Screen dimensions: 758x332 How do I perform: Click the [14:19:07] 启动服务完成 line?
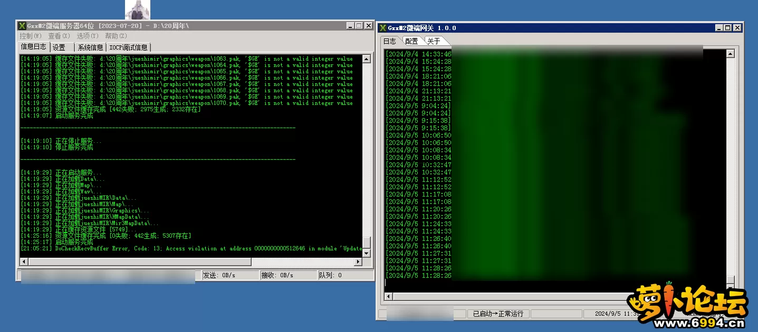tap(56, 116)
